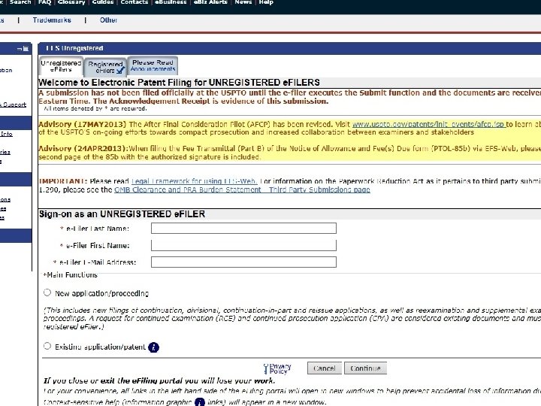
Task: Go to the Trademarks section link
Action: pos(52,20)
